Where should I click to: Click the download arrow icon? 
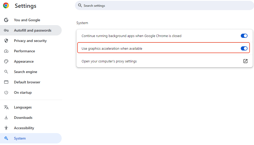pos(6,118)
